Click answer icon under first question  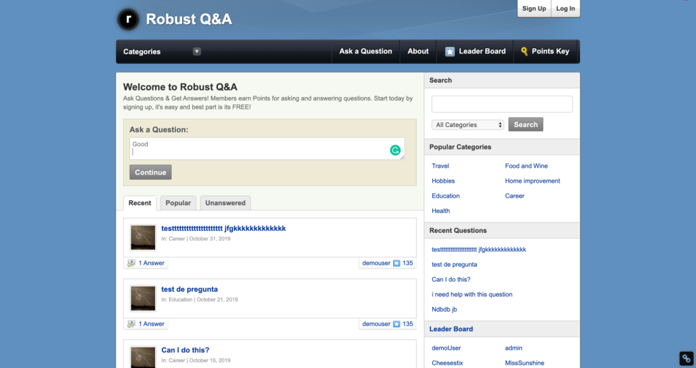[x=131, y=263]
